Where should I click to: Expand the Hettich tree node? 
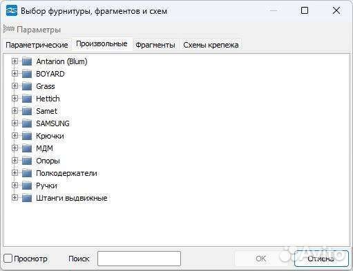click(x=15, y=99)
